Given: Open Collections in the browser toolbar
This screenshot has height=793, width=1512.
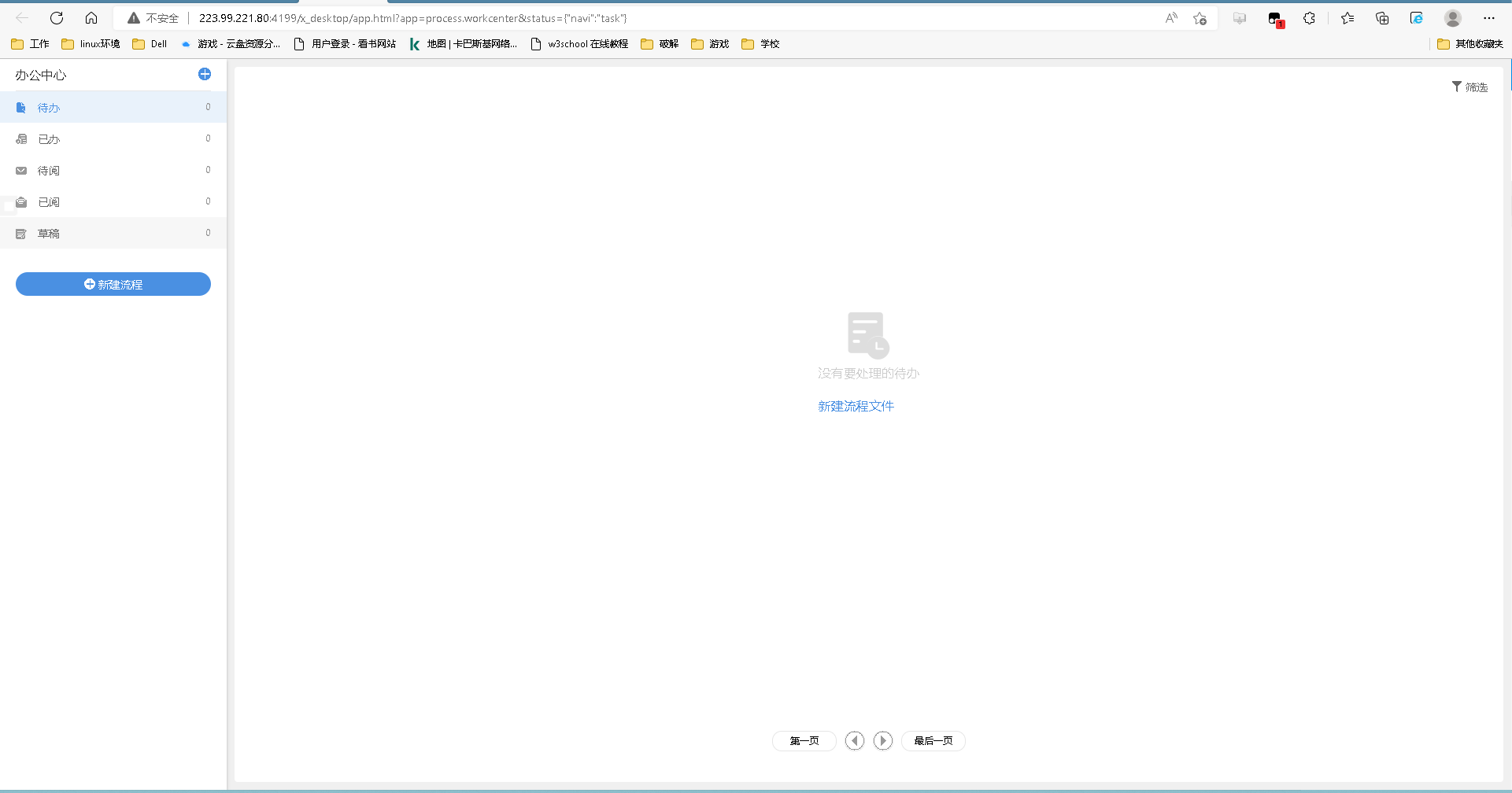Looking at the screenshot, I should click(x=1382, y=17).
